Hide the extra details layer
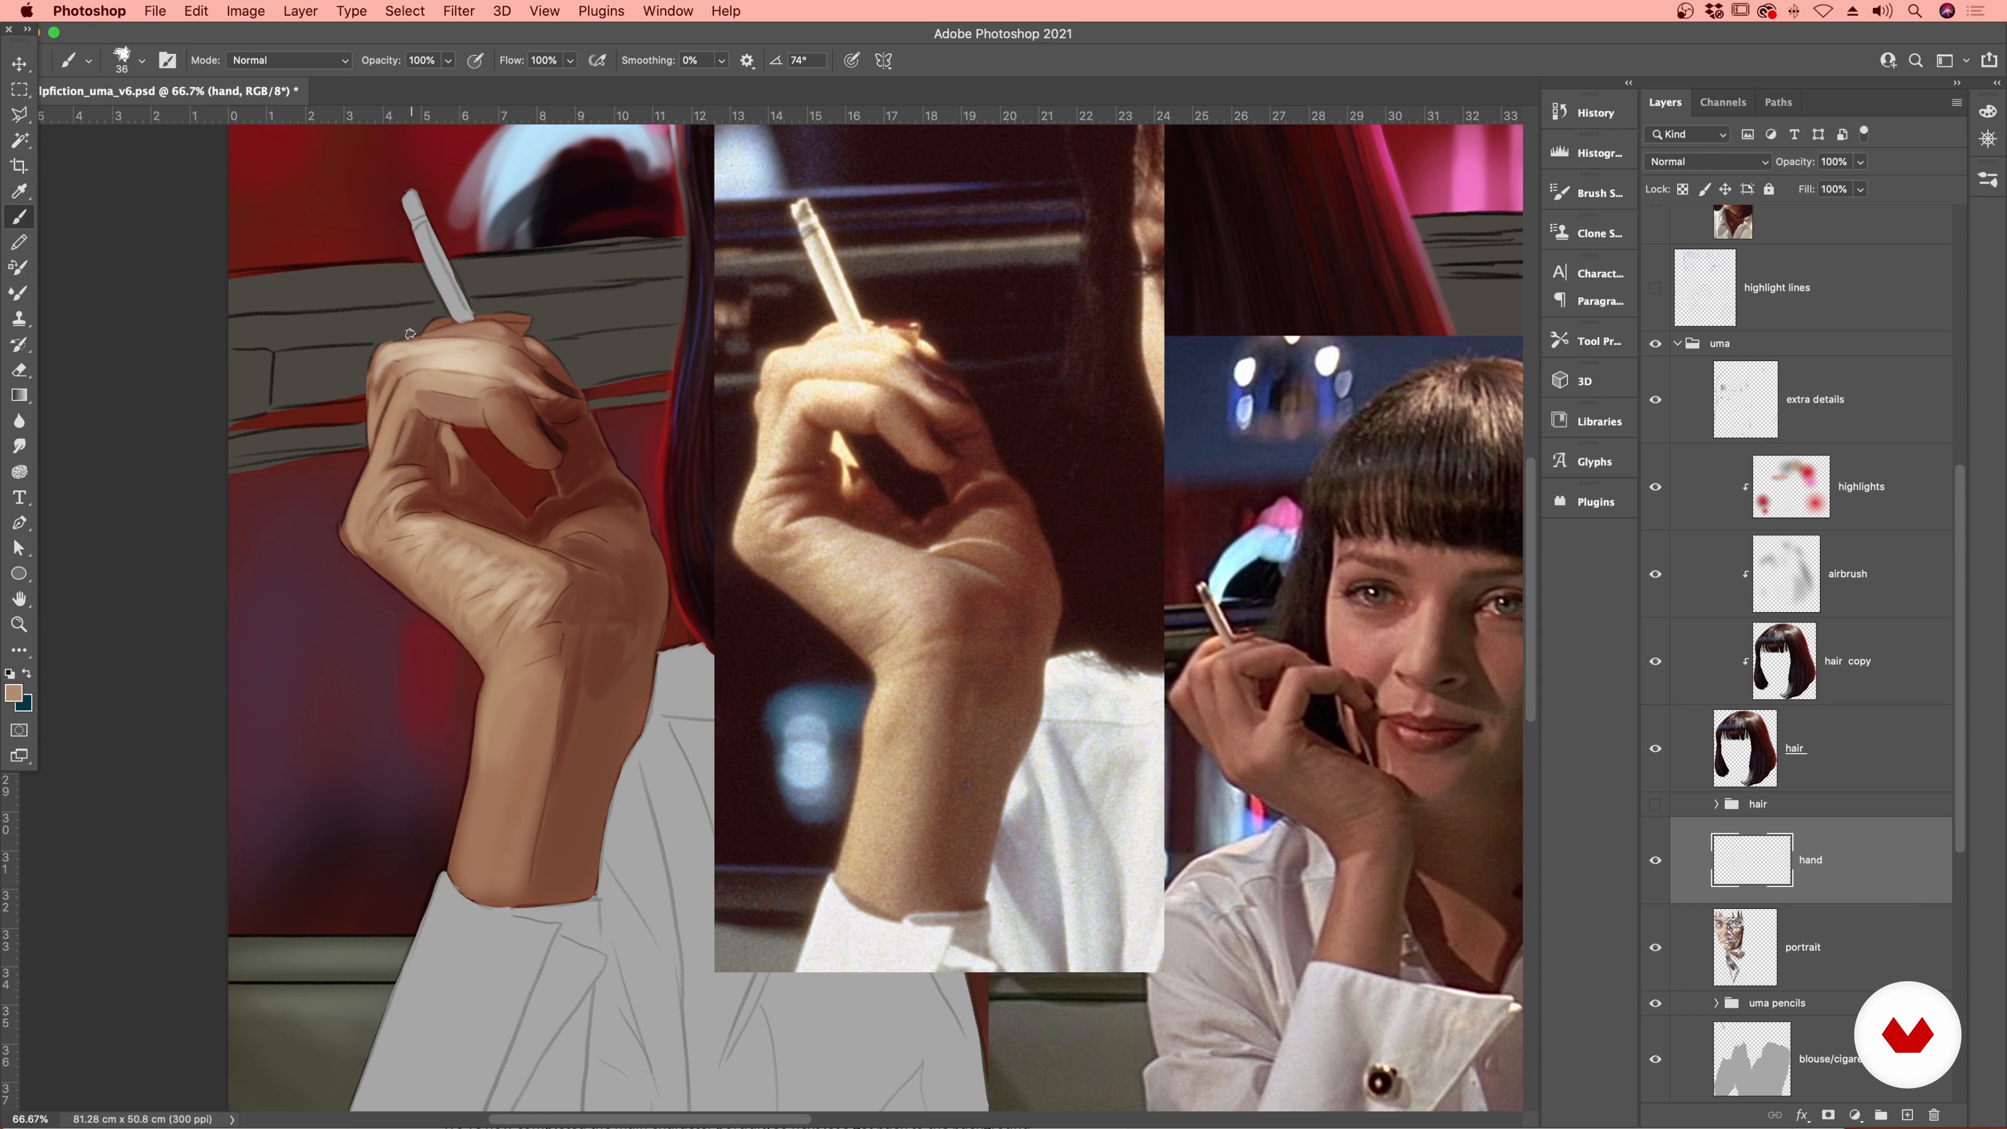The height and width of the screenshot is (1129, 2007). pos(1656,400)
